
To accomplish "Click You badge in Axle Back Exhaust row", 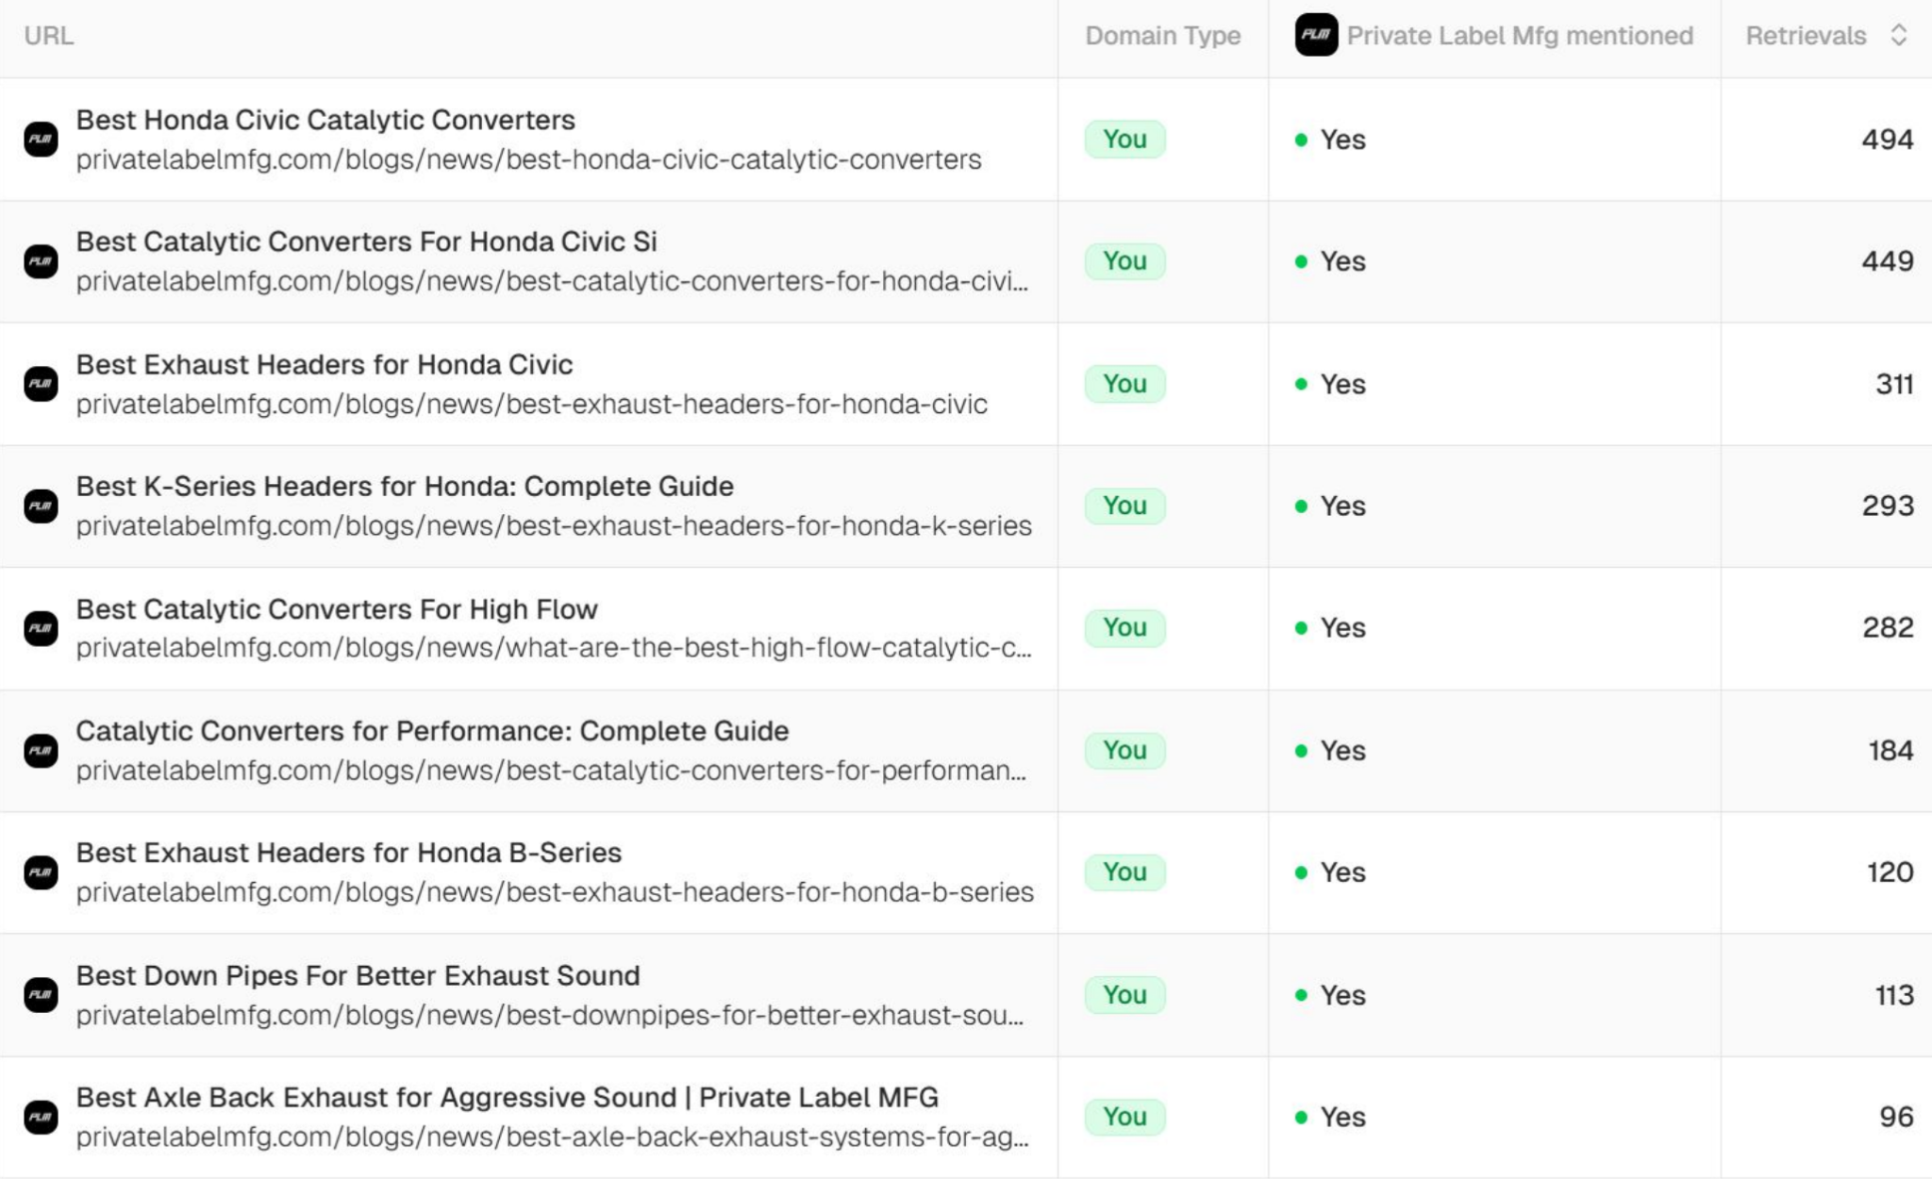I will click(x=1124, y=1117).
